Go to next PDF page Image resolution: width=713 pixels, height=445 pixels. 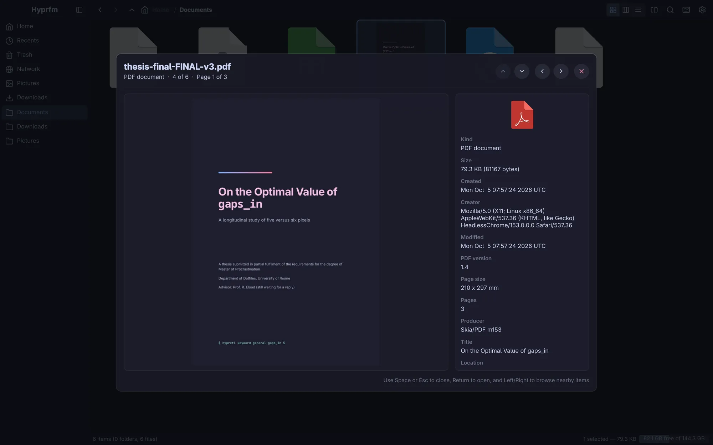522,71
